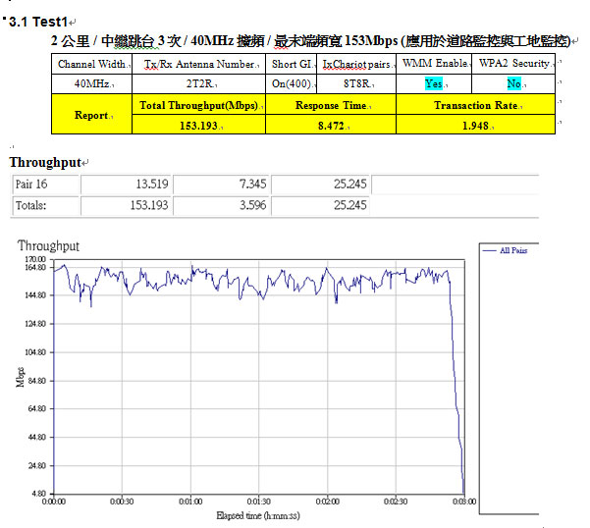Click the cyan-highlighted "Yes" under WMM Enable
Screen dimensions: 590x528
tap(433, 83)
